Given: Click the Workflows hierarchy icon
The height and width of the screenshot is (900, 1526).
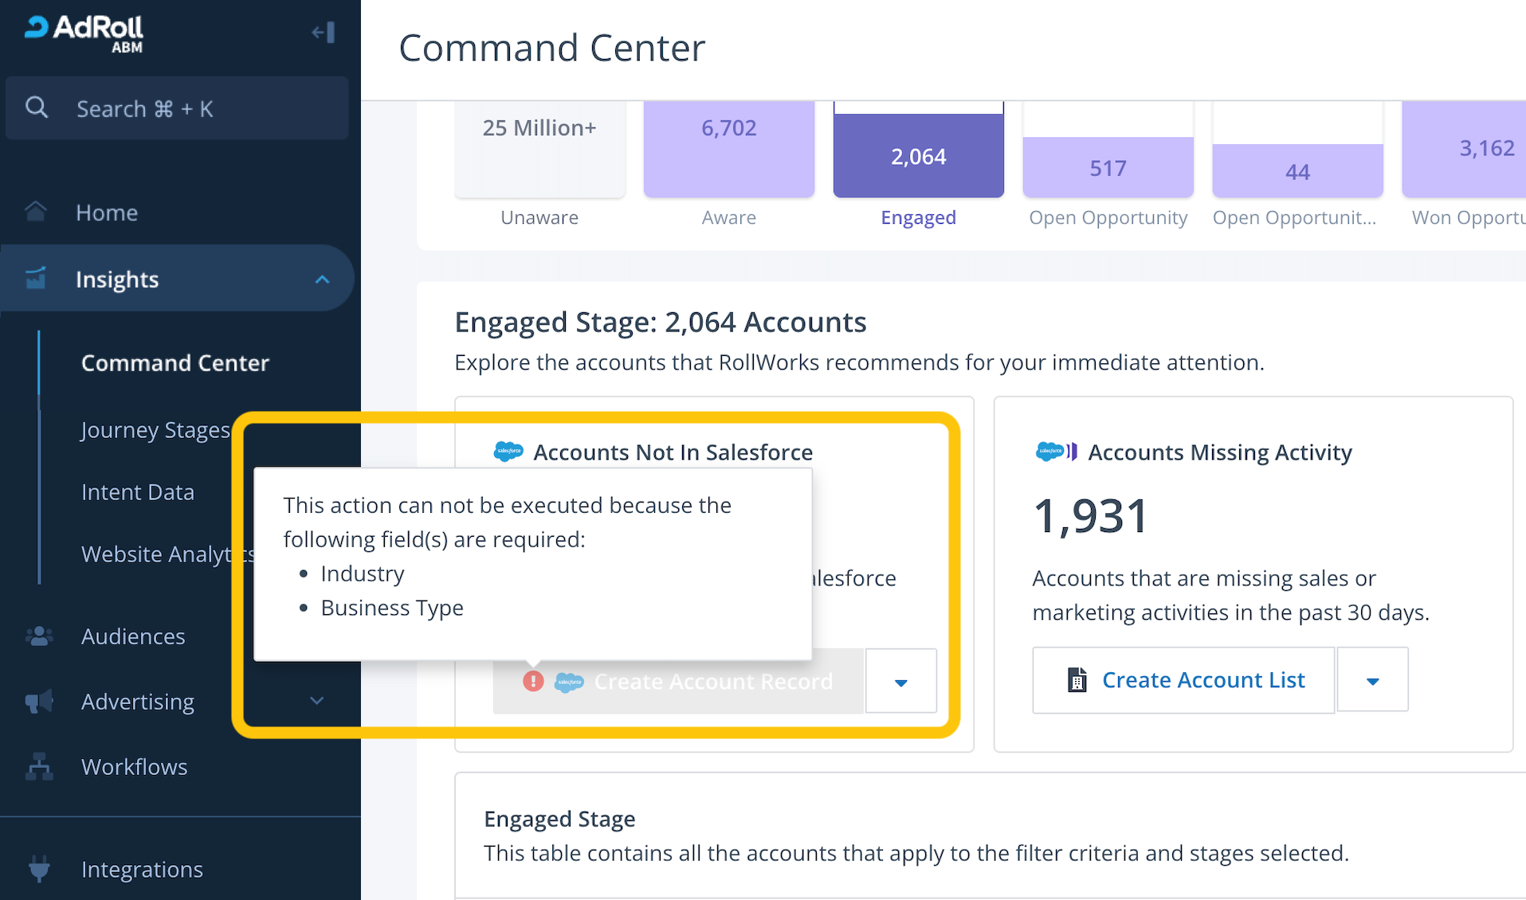Looking at the screenshot, I should point(39,766).
